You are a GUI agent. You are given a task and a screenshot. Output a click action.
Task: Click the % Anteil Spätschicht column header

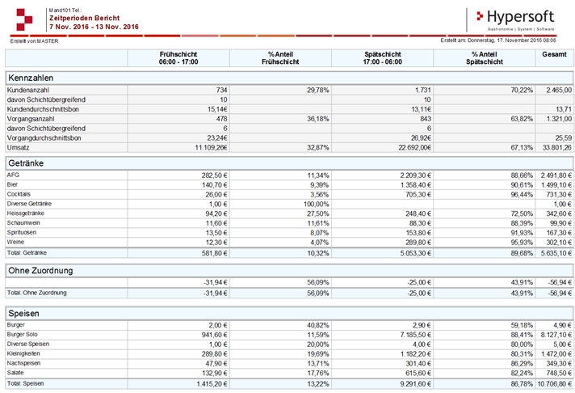coord(485,58)
